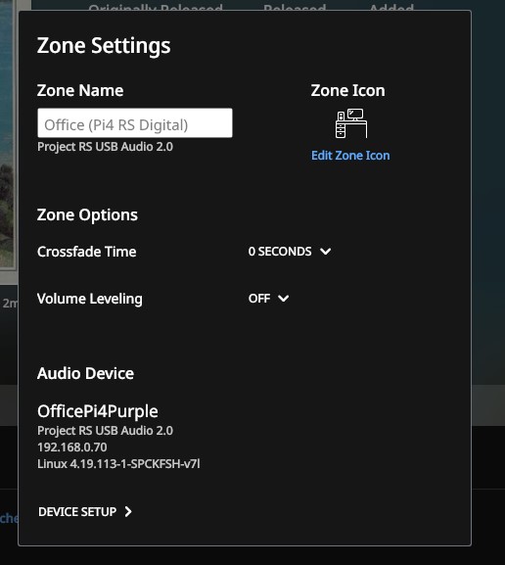Open the Edit Zone Icon link
Screen dimensions: 505x565
[x=350, y=156]
